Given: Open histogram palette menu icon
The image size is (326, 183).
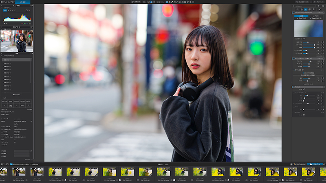Looking at the screenshot, I should [31, 6].
